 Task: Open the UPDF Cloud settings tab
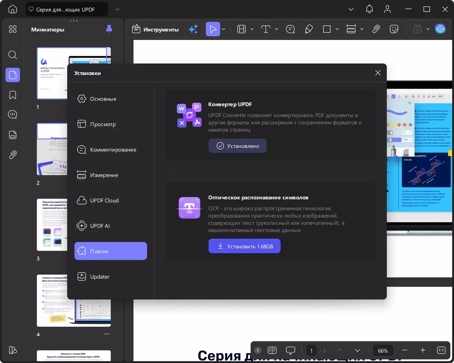click(111, 200)
